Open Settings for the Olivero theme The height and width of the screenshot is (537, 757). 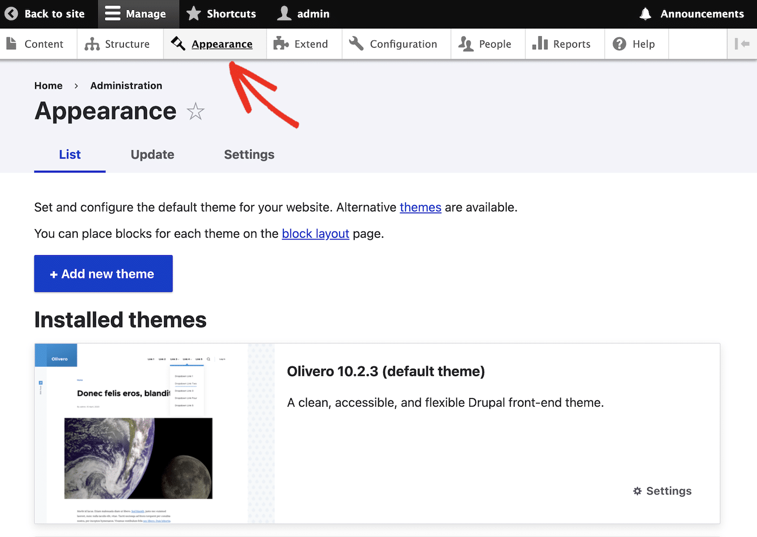point(661,491)
